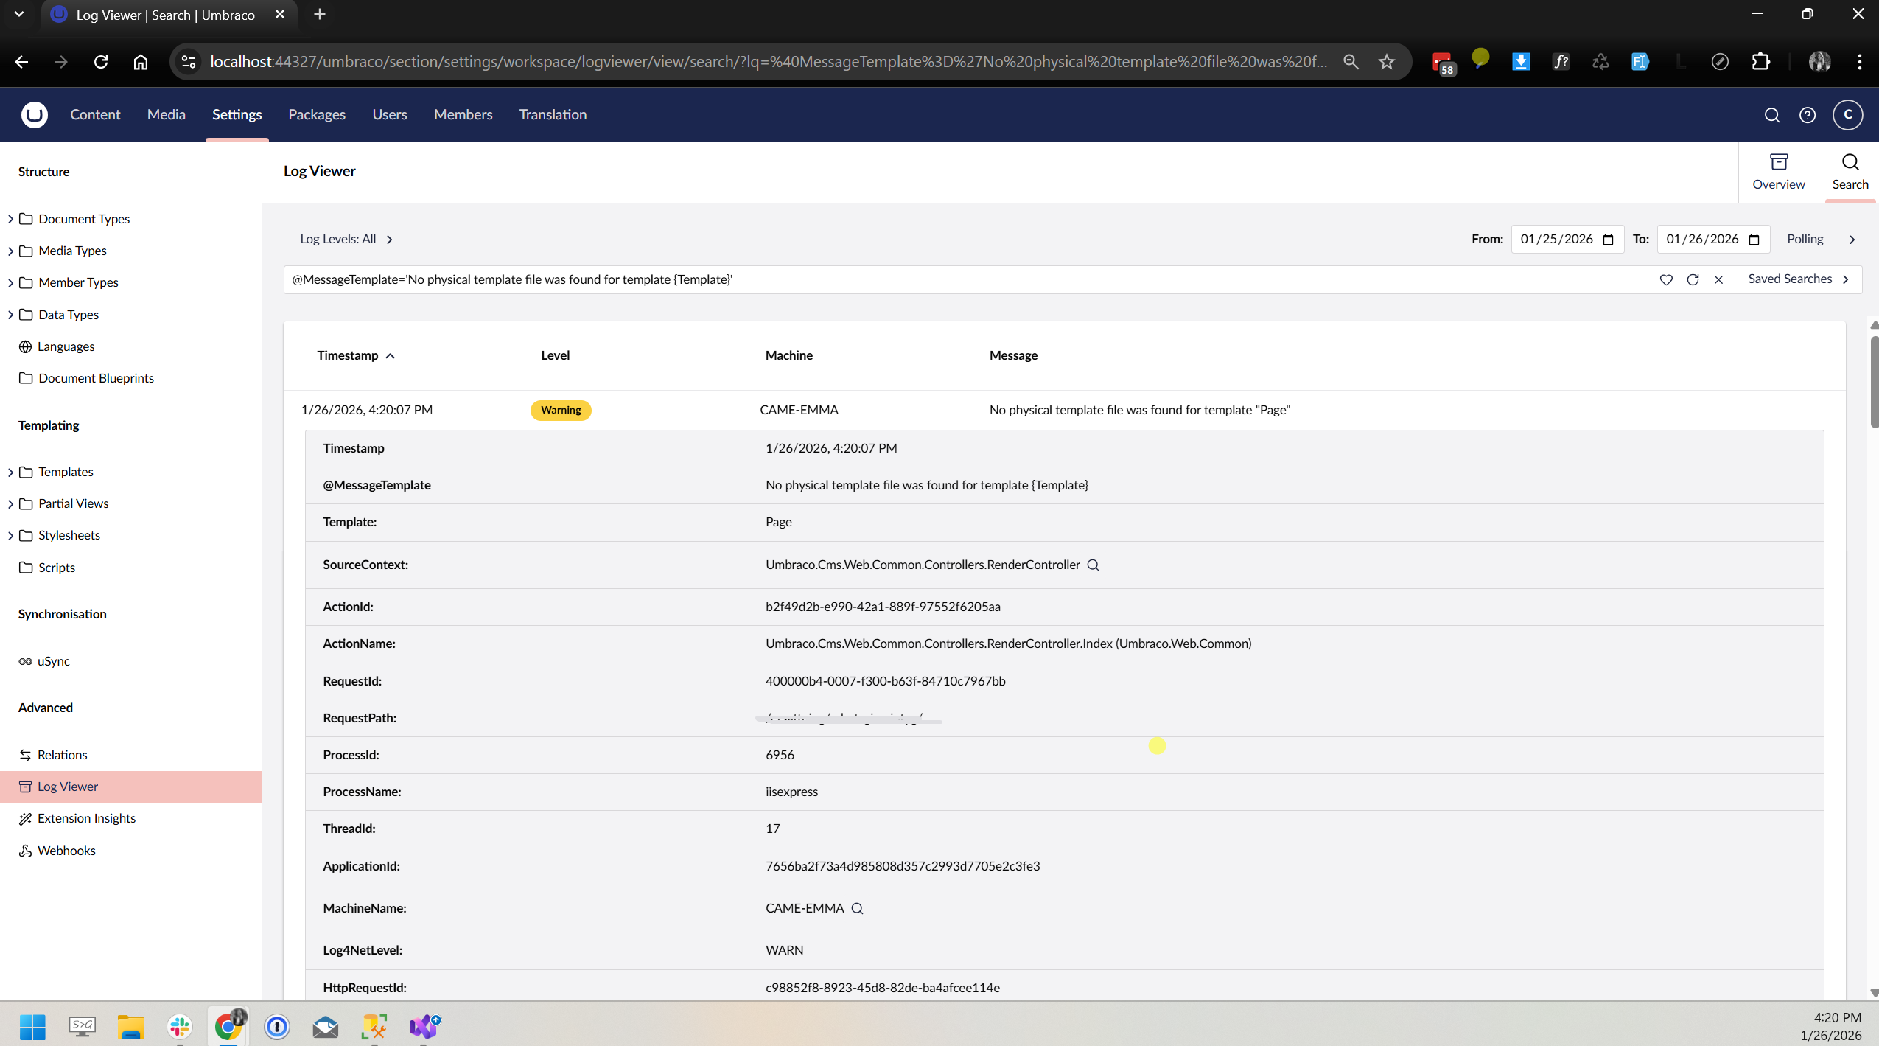Image resolution: width=1879 pixels, height=1046 pixels.
Task: Mark this search as a favorite
Action: pos(1666,279)
